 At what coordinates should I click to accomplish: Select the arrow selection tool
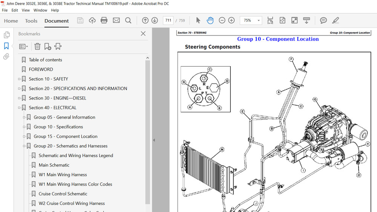click(x=198, y=20)
